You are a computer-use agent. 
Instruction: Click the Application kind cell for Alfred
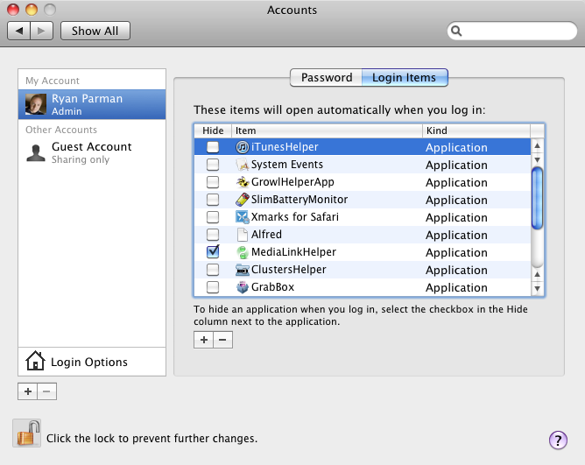pos(456,236)
